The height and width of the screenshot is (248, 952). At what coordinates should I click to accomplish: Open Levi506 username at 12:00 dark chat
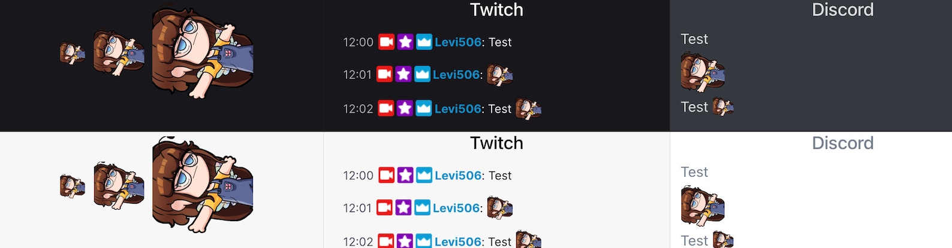click(x=458, y=42)
